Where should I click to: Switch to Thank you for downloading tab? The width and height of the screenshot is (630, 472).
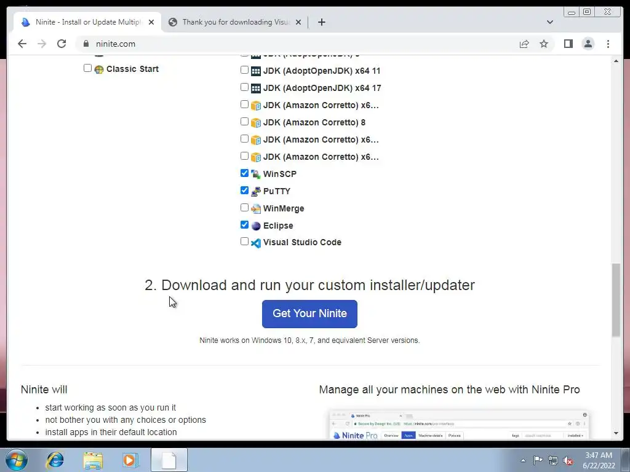click(x=235, y=22)
